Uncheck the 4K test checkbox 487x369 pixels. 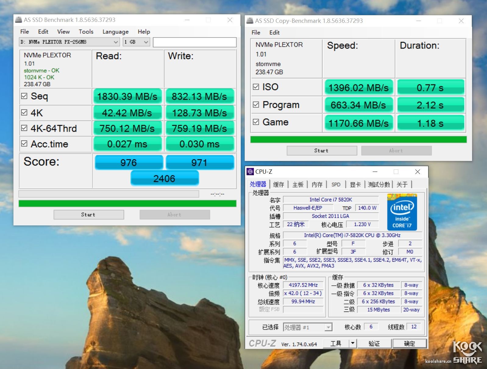tap(24, 113)
